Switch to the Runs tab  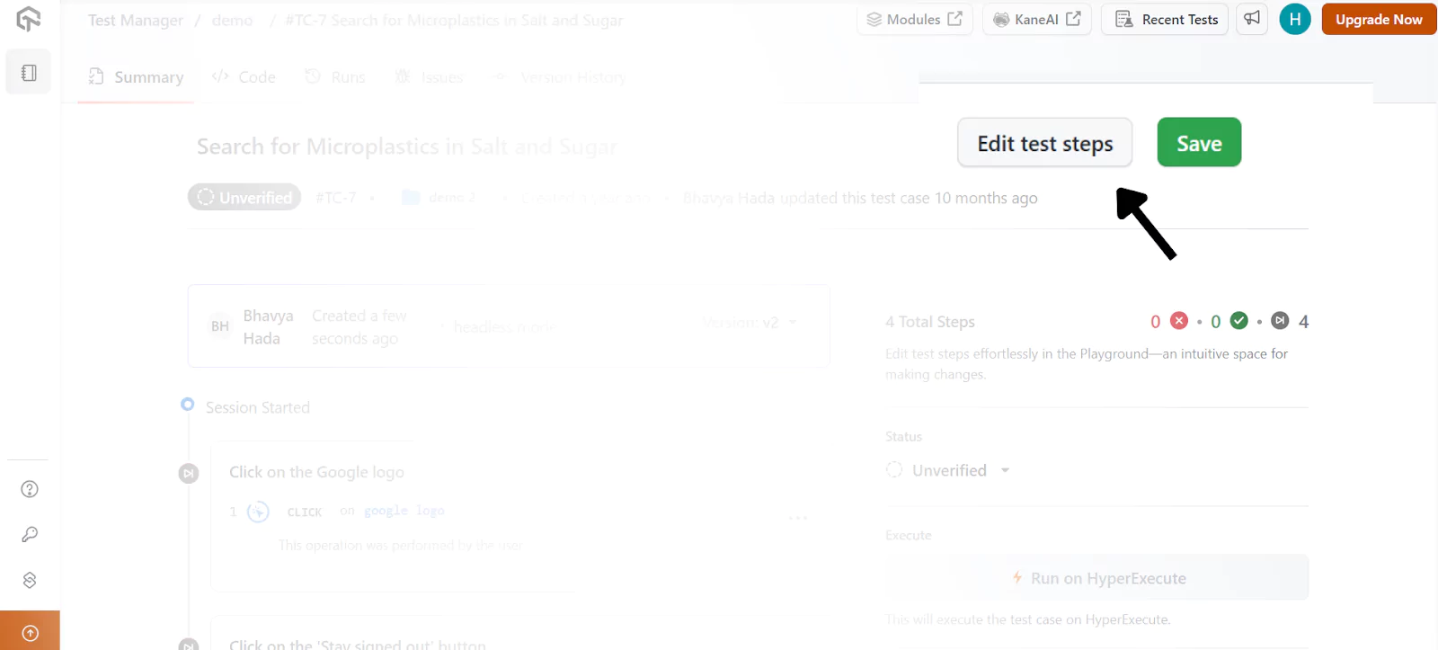[335, 77]
